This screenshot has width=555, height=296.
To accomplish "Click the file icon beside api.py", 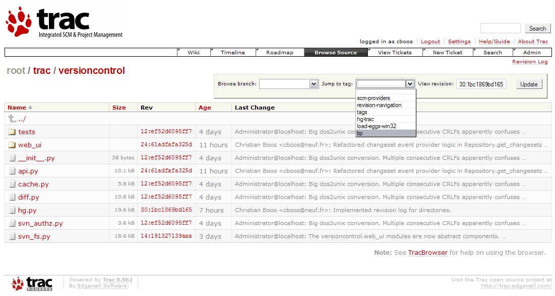I will [13, 171].
